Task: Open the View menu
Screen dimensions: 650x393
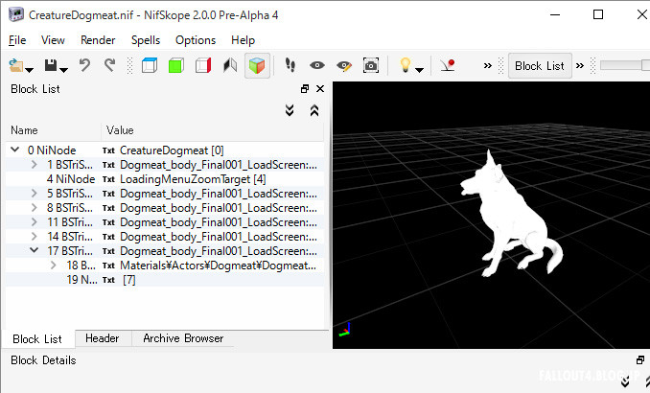Action: click(53, 40)
